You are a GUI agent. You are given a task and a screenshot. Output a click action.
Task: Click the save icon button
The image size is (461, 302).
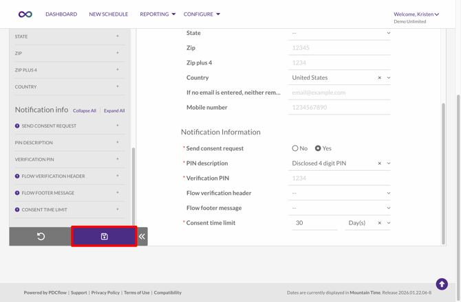coord(104,236)
